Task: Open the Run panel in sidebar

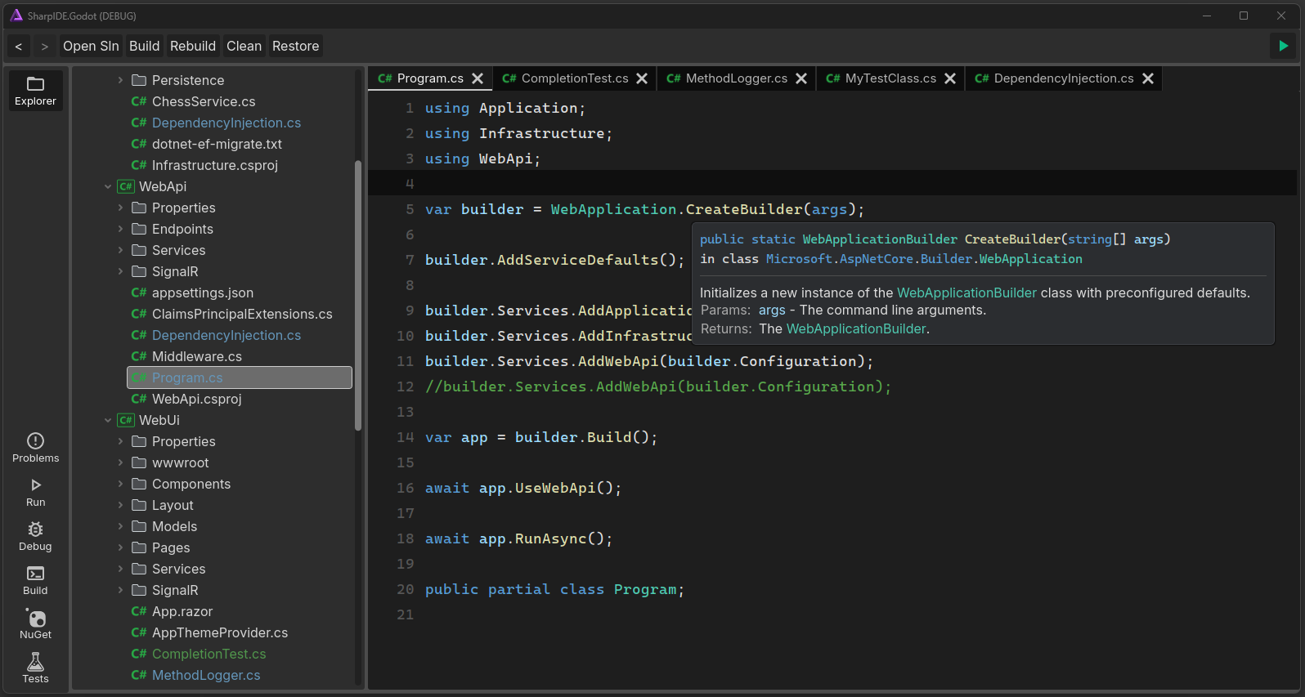Action: click(35, 493)
